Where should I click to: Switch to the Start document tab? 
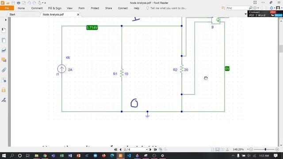coord(12,15)
